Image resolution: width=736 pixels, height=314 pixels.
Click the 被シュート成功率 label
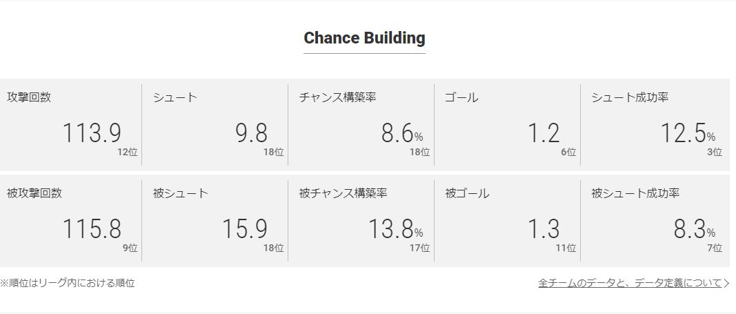[x=635, y=193]
